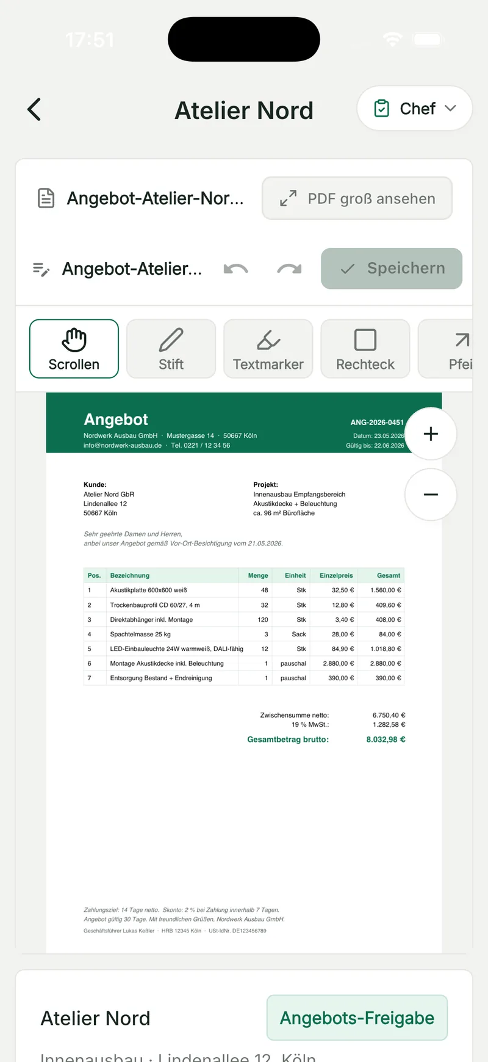Screen dimensions: 488x1062
Task: Pick the Rechteck shape tool
Action: [x=365, y=349]
